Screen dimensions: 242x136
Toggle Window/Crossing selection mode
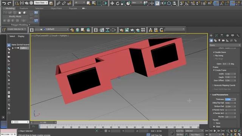105,3
